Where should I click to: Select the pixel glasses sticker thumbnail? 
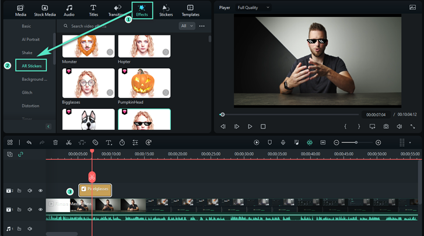tap(144, 119)
